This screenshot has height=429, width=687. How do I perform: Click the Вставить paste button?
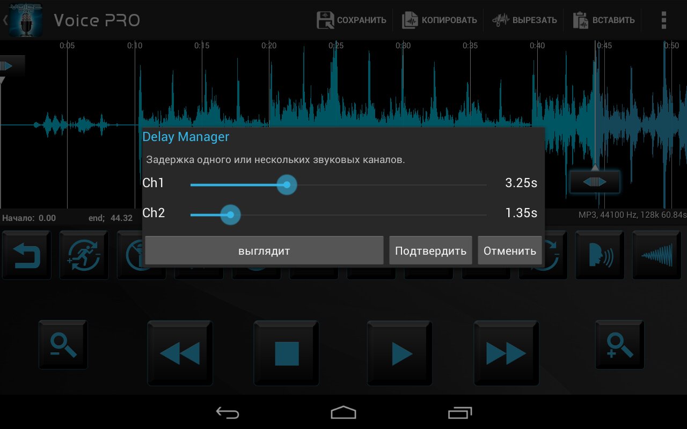[604, 20]
